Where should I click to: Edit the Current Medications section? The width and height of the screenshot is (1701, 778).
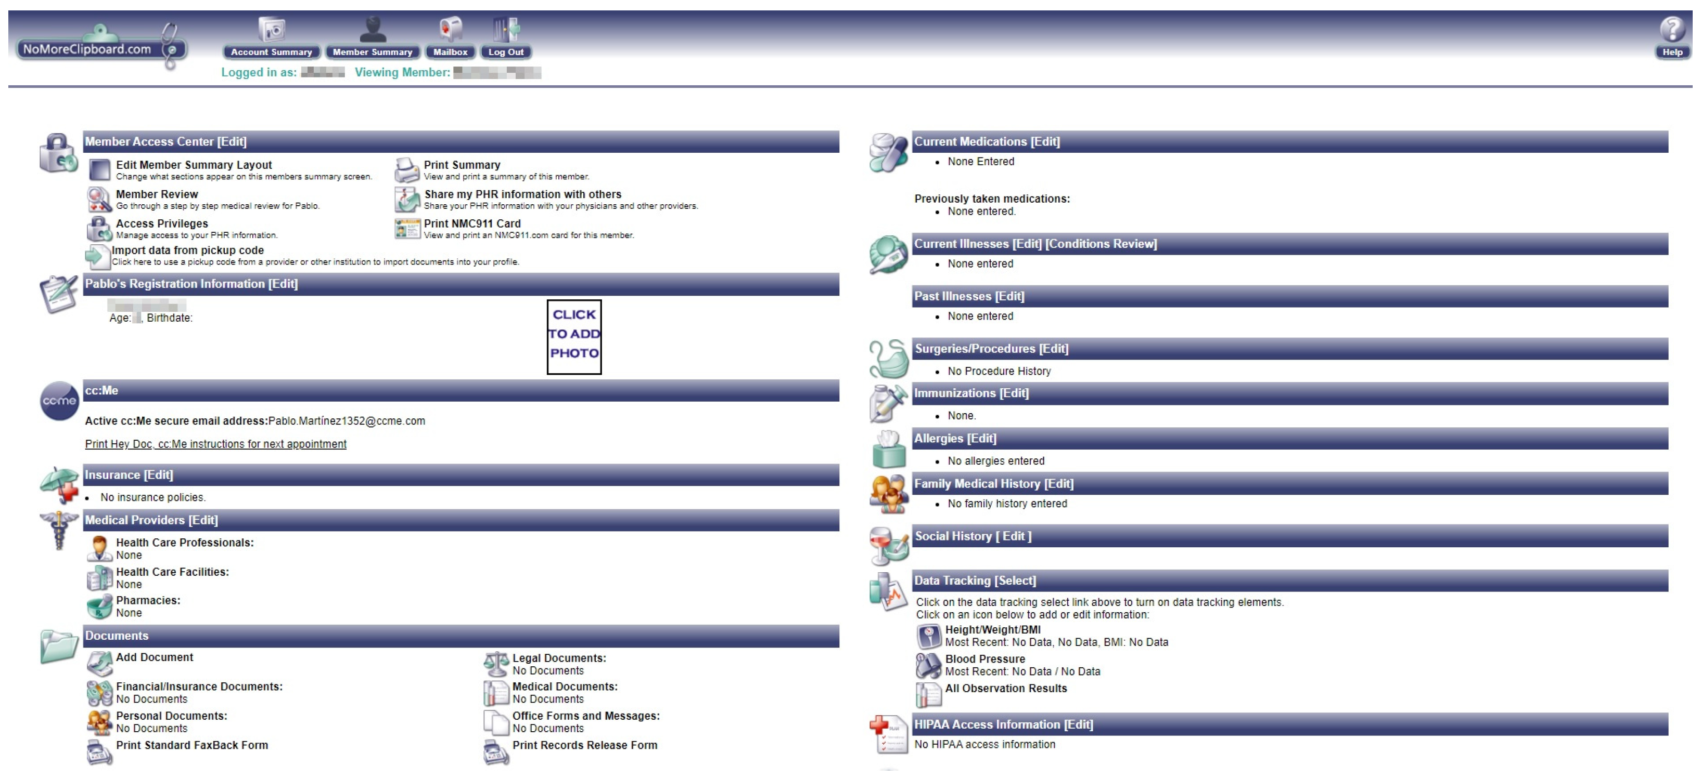tap(1045, 142)
